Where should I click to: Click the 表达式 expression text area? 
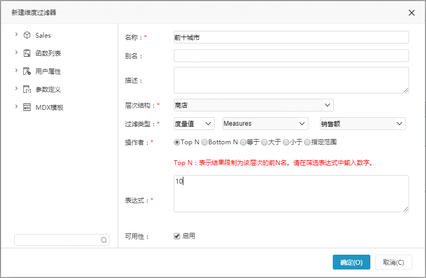pyautogui.click(x=291, y=194)
